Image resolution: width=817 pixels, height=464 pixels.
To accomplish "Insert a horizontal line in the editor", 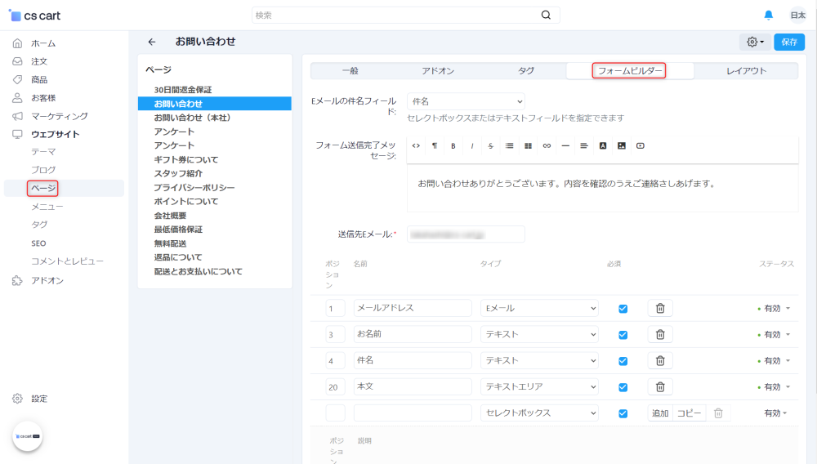I will pyautogui.click(x=565, y=145).
